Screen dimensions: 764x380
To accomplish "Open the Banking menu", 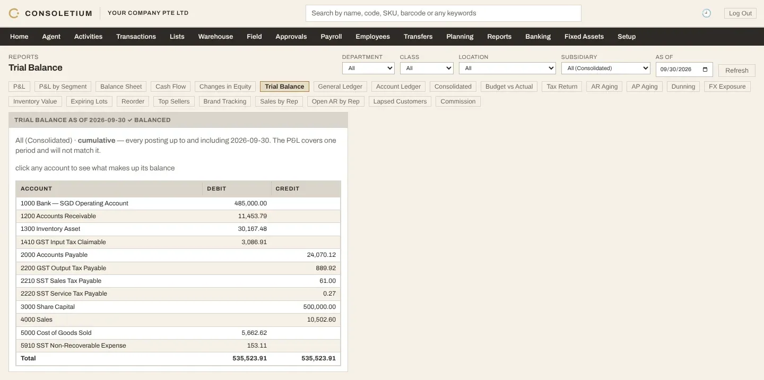I will (538, 37).
